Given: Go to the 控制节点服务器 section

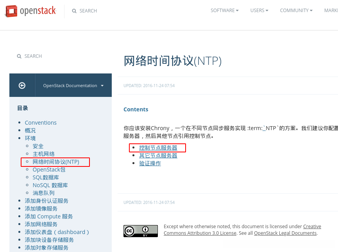Looking at the screenshot, I should pos(158,148).
